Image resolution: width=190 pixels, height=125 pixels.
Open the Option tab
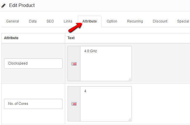tap(112, 21)
